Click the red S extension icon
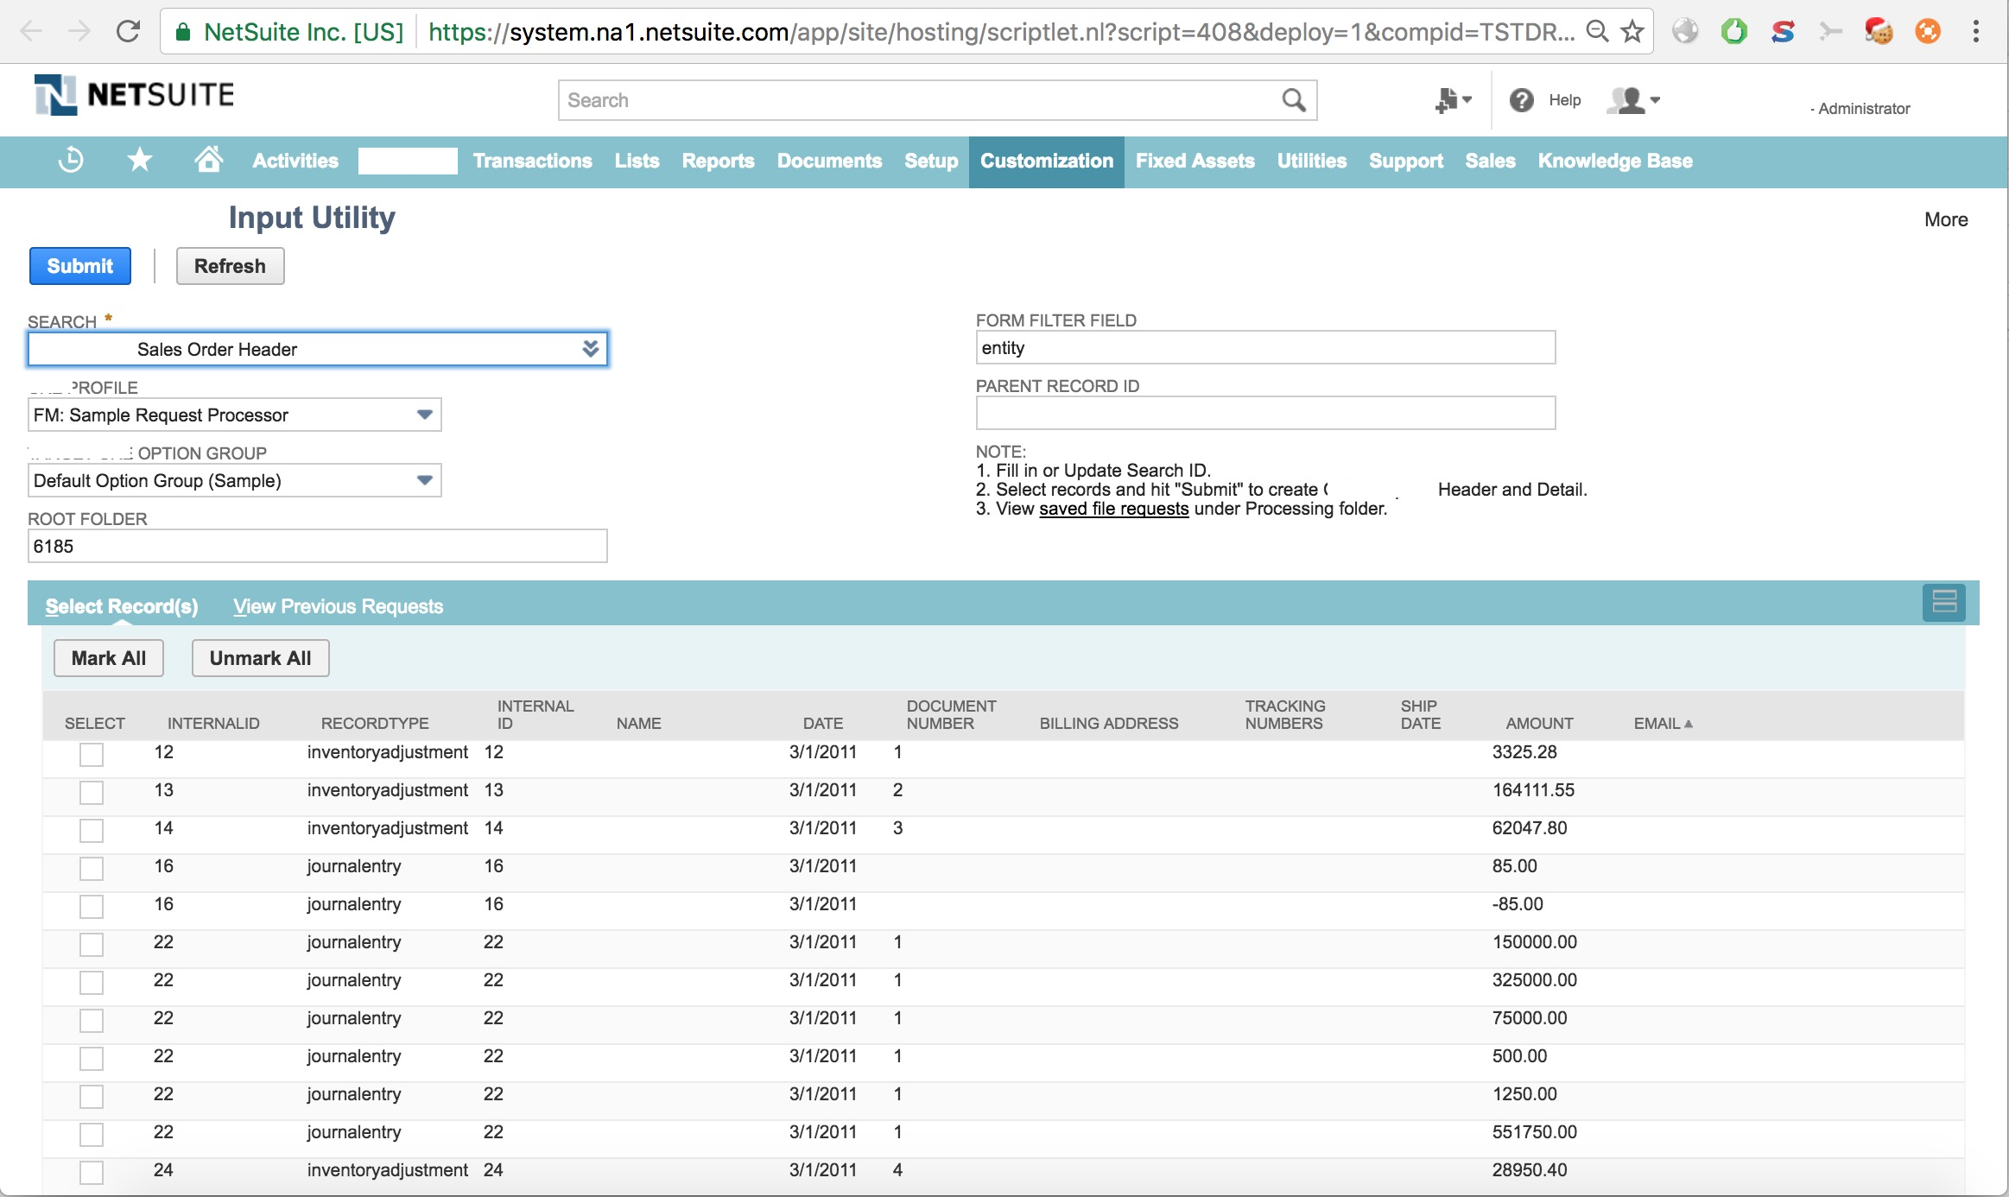This screenshot has height=1197, width=2009. 1783,32
